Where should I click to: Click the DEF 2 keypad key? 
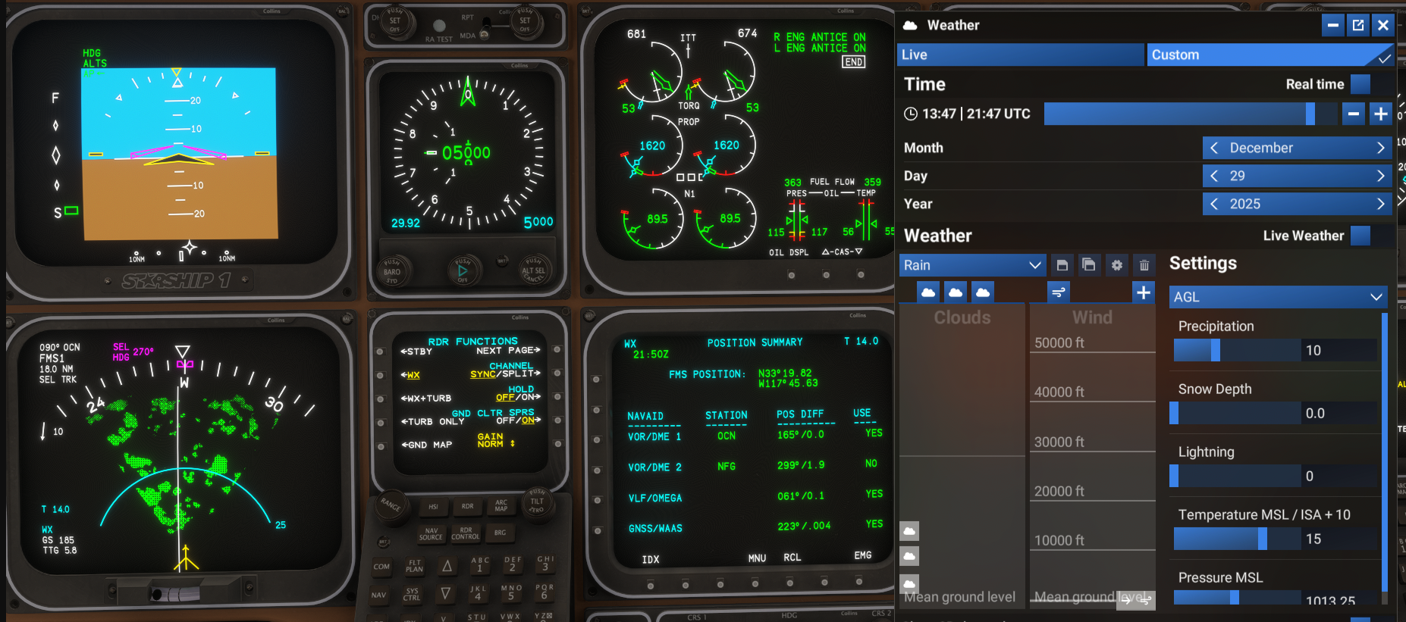coord(513,564)
